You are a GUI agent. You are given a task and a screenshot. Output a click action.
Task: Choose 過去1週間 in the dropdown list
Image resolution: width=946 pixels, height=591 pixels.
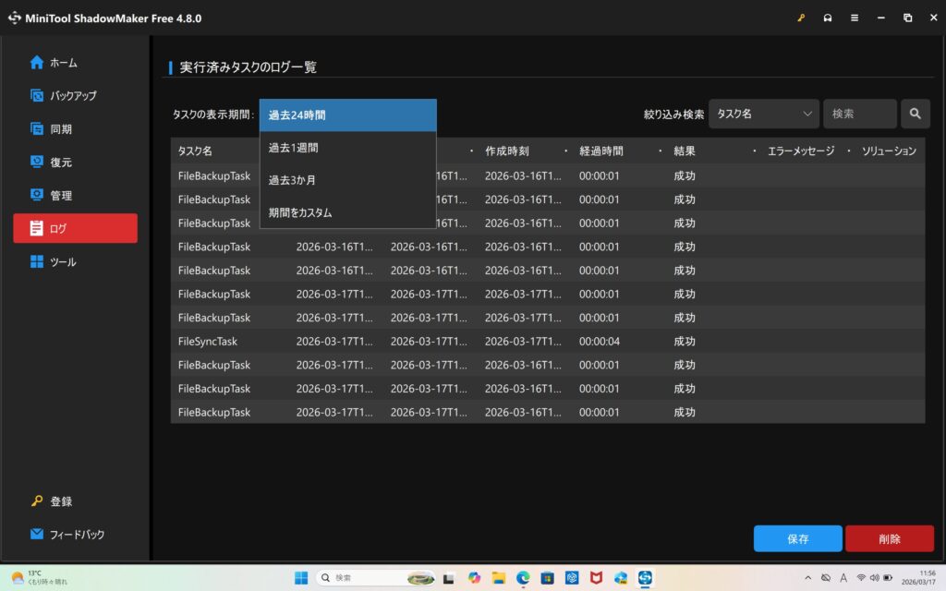click(x=347, y=148)
